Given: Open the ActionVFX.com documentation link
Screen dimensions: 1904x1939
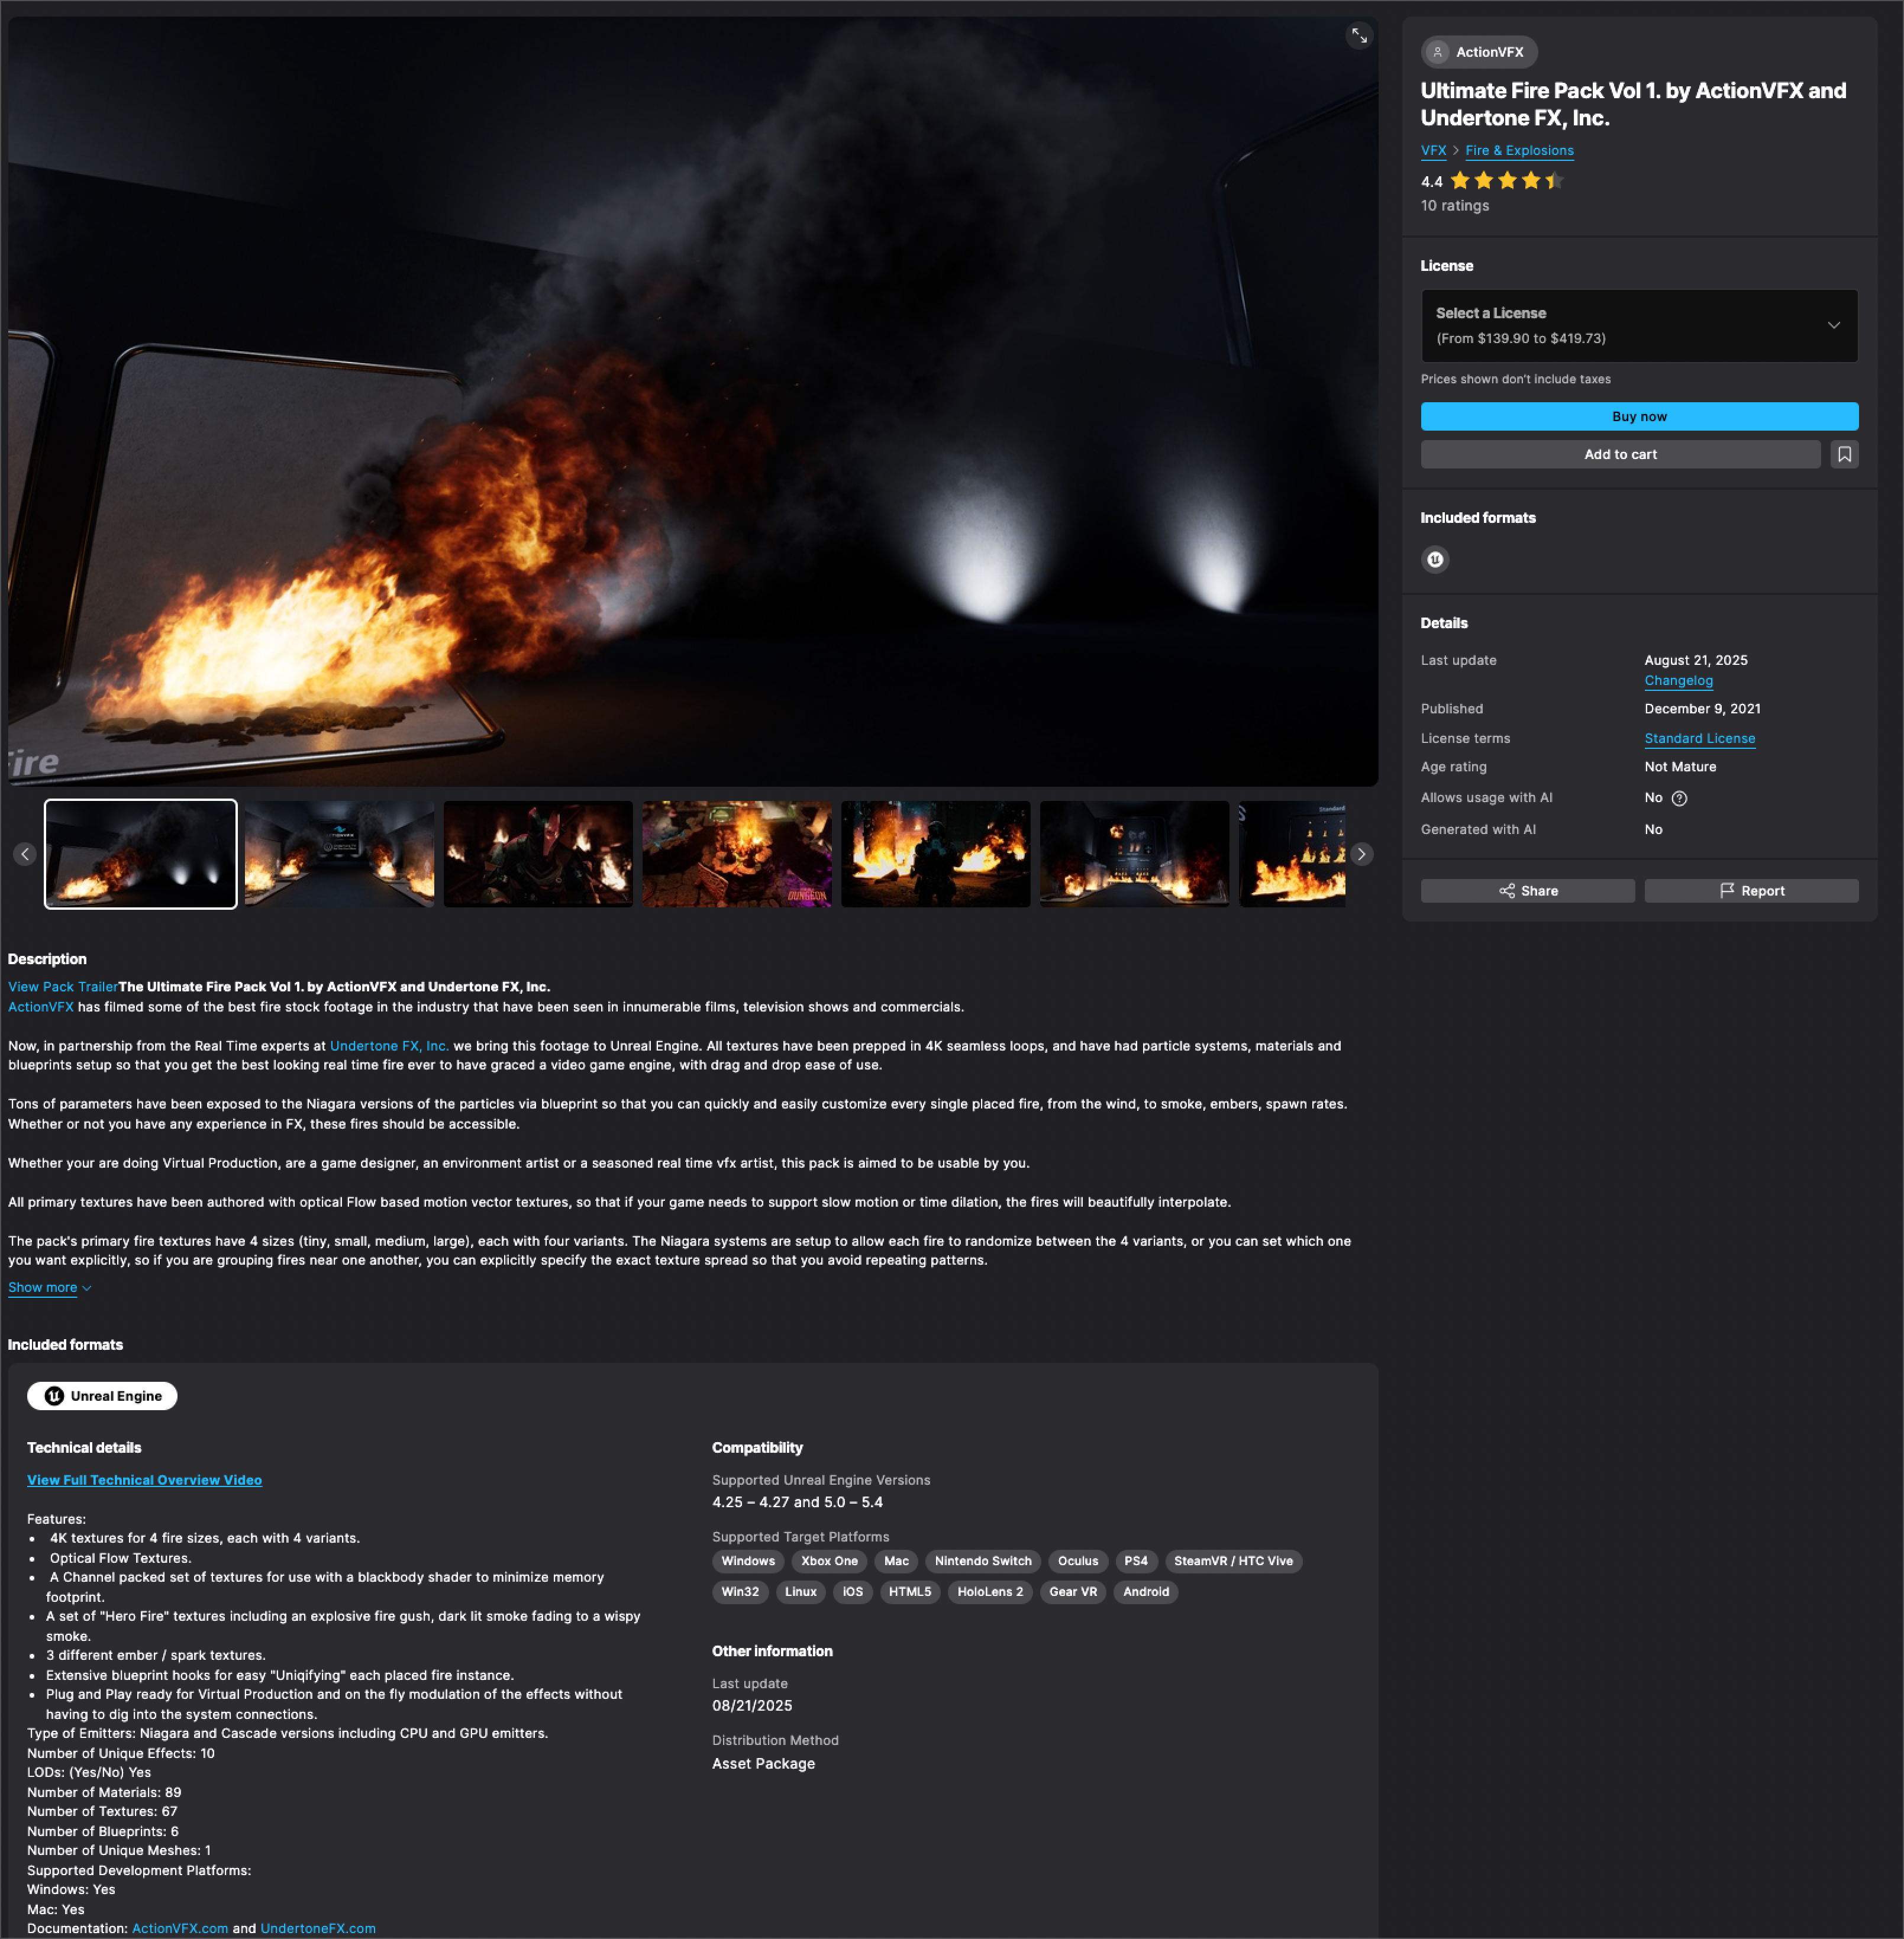Looking at the screenshot, I should (x=180, y=1929).
